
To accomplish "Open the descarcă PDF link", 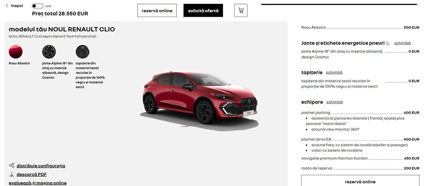I will tap(31, 174).
